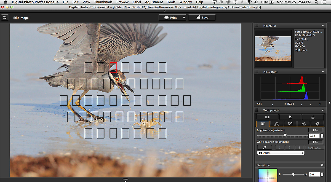Click the bottom panel expand arrow
Viewport: 331px width, 182px height.
click(x=126, y=180)
